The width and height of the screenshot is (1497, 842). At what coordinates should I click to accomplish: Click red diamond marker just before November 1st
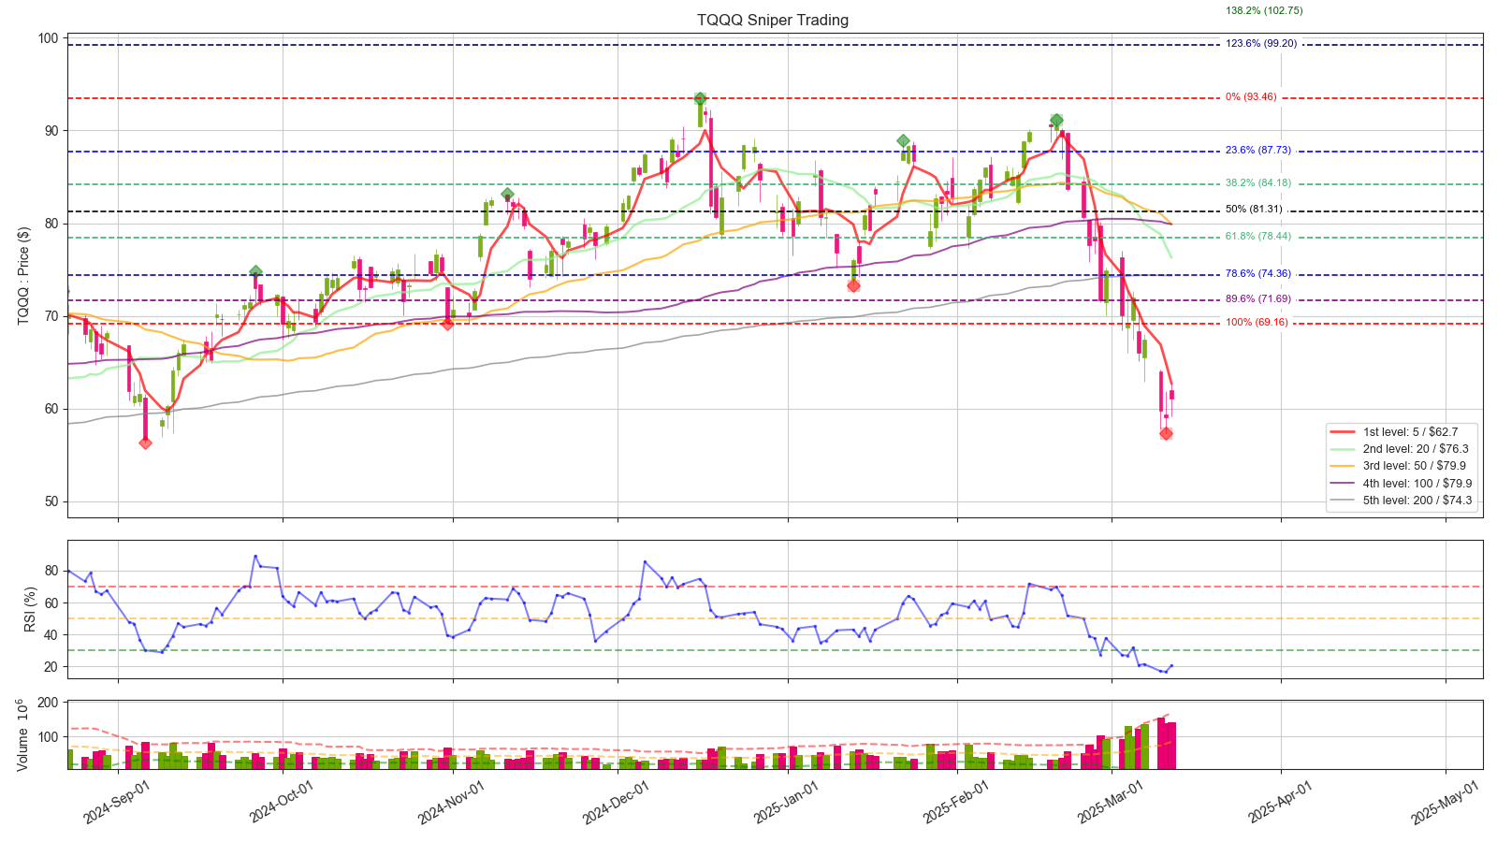point(447,324)
